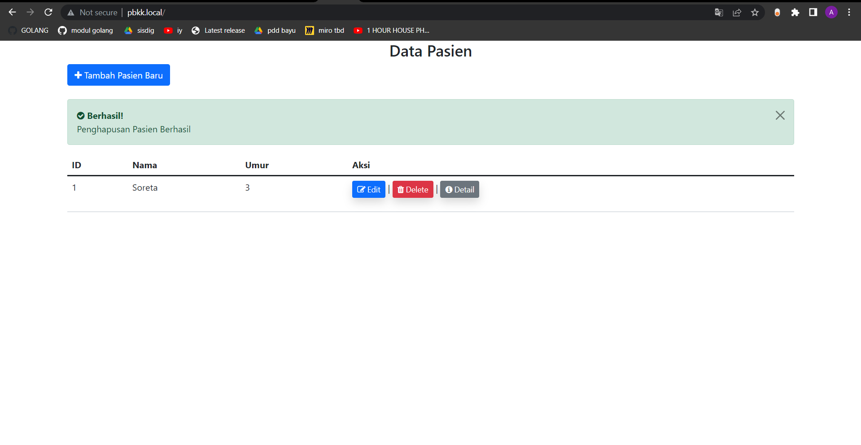861x445 pixels.
Task: Select the Google Translate icon in the address bar
Action: (718, 12)
